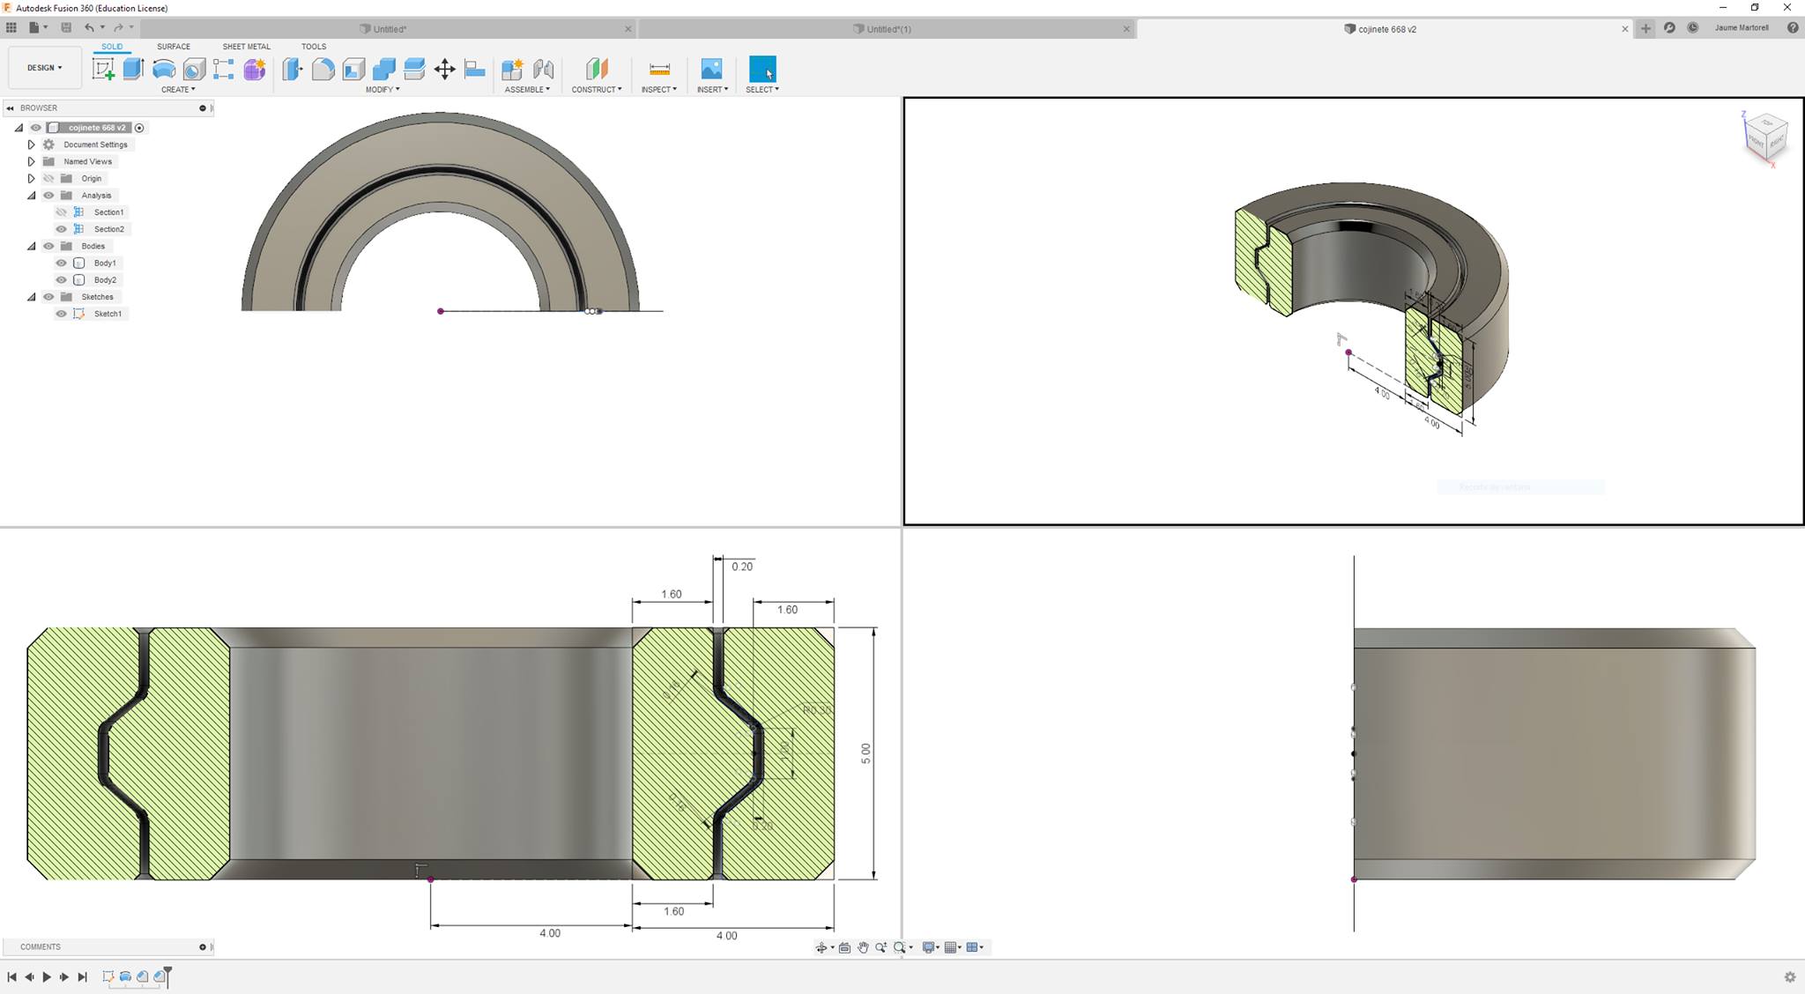Select the Hole tool

pos(194,69)
